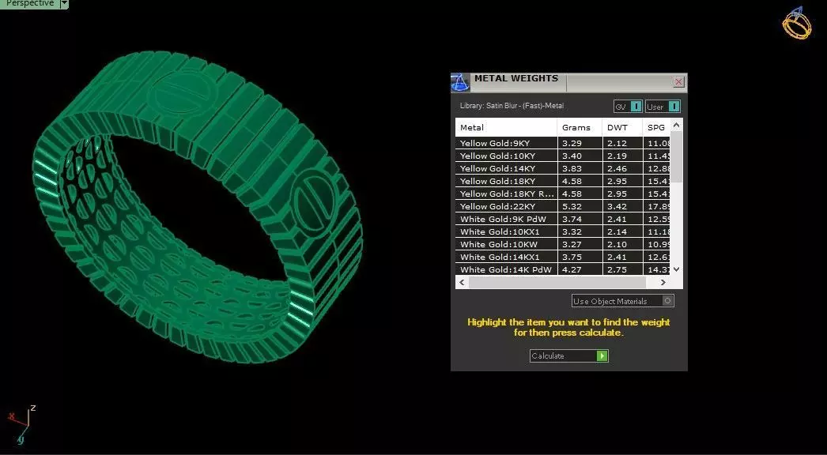Click the Perspective viewport title label

[29, 4]
